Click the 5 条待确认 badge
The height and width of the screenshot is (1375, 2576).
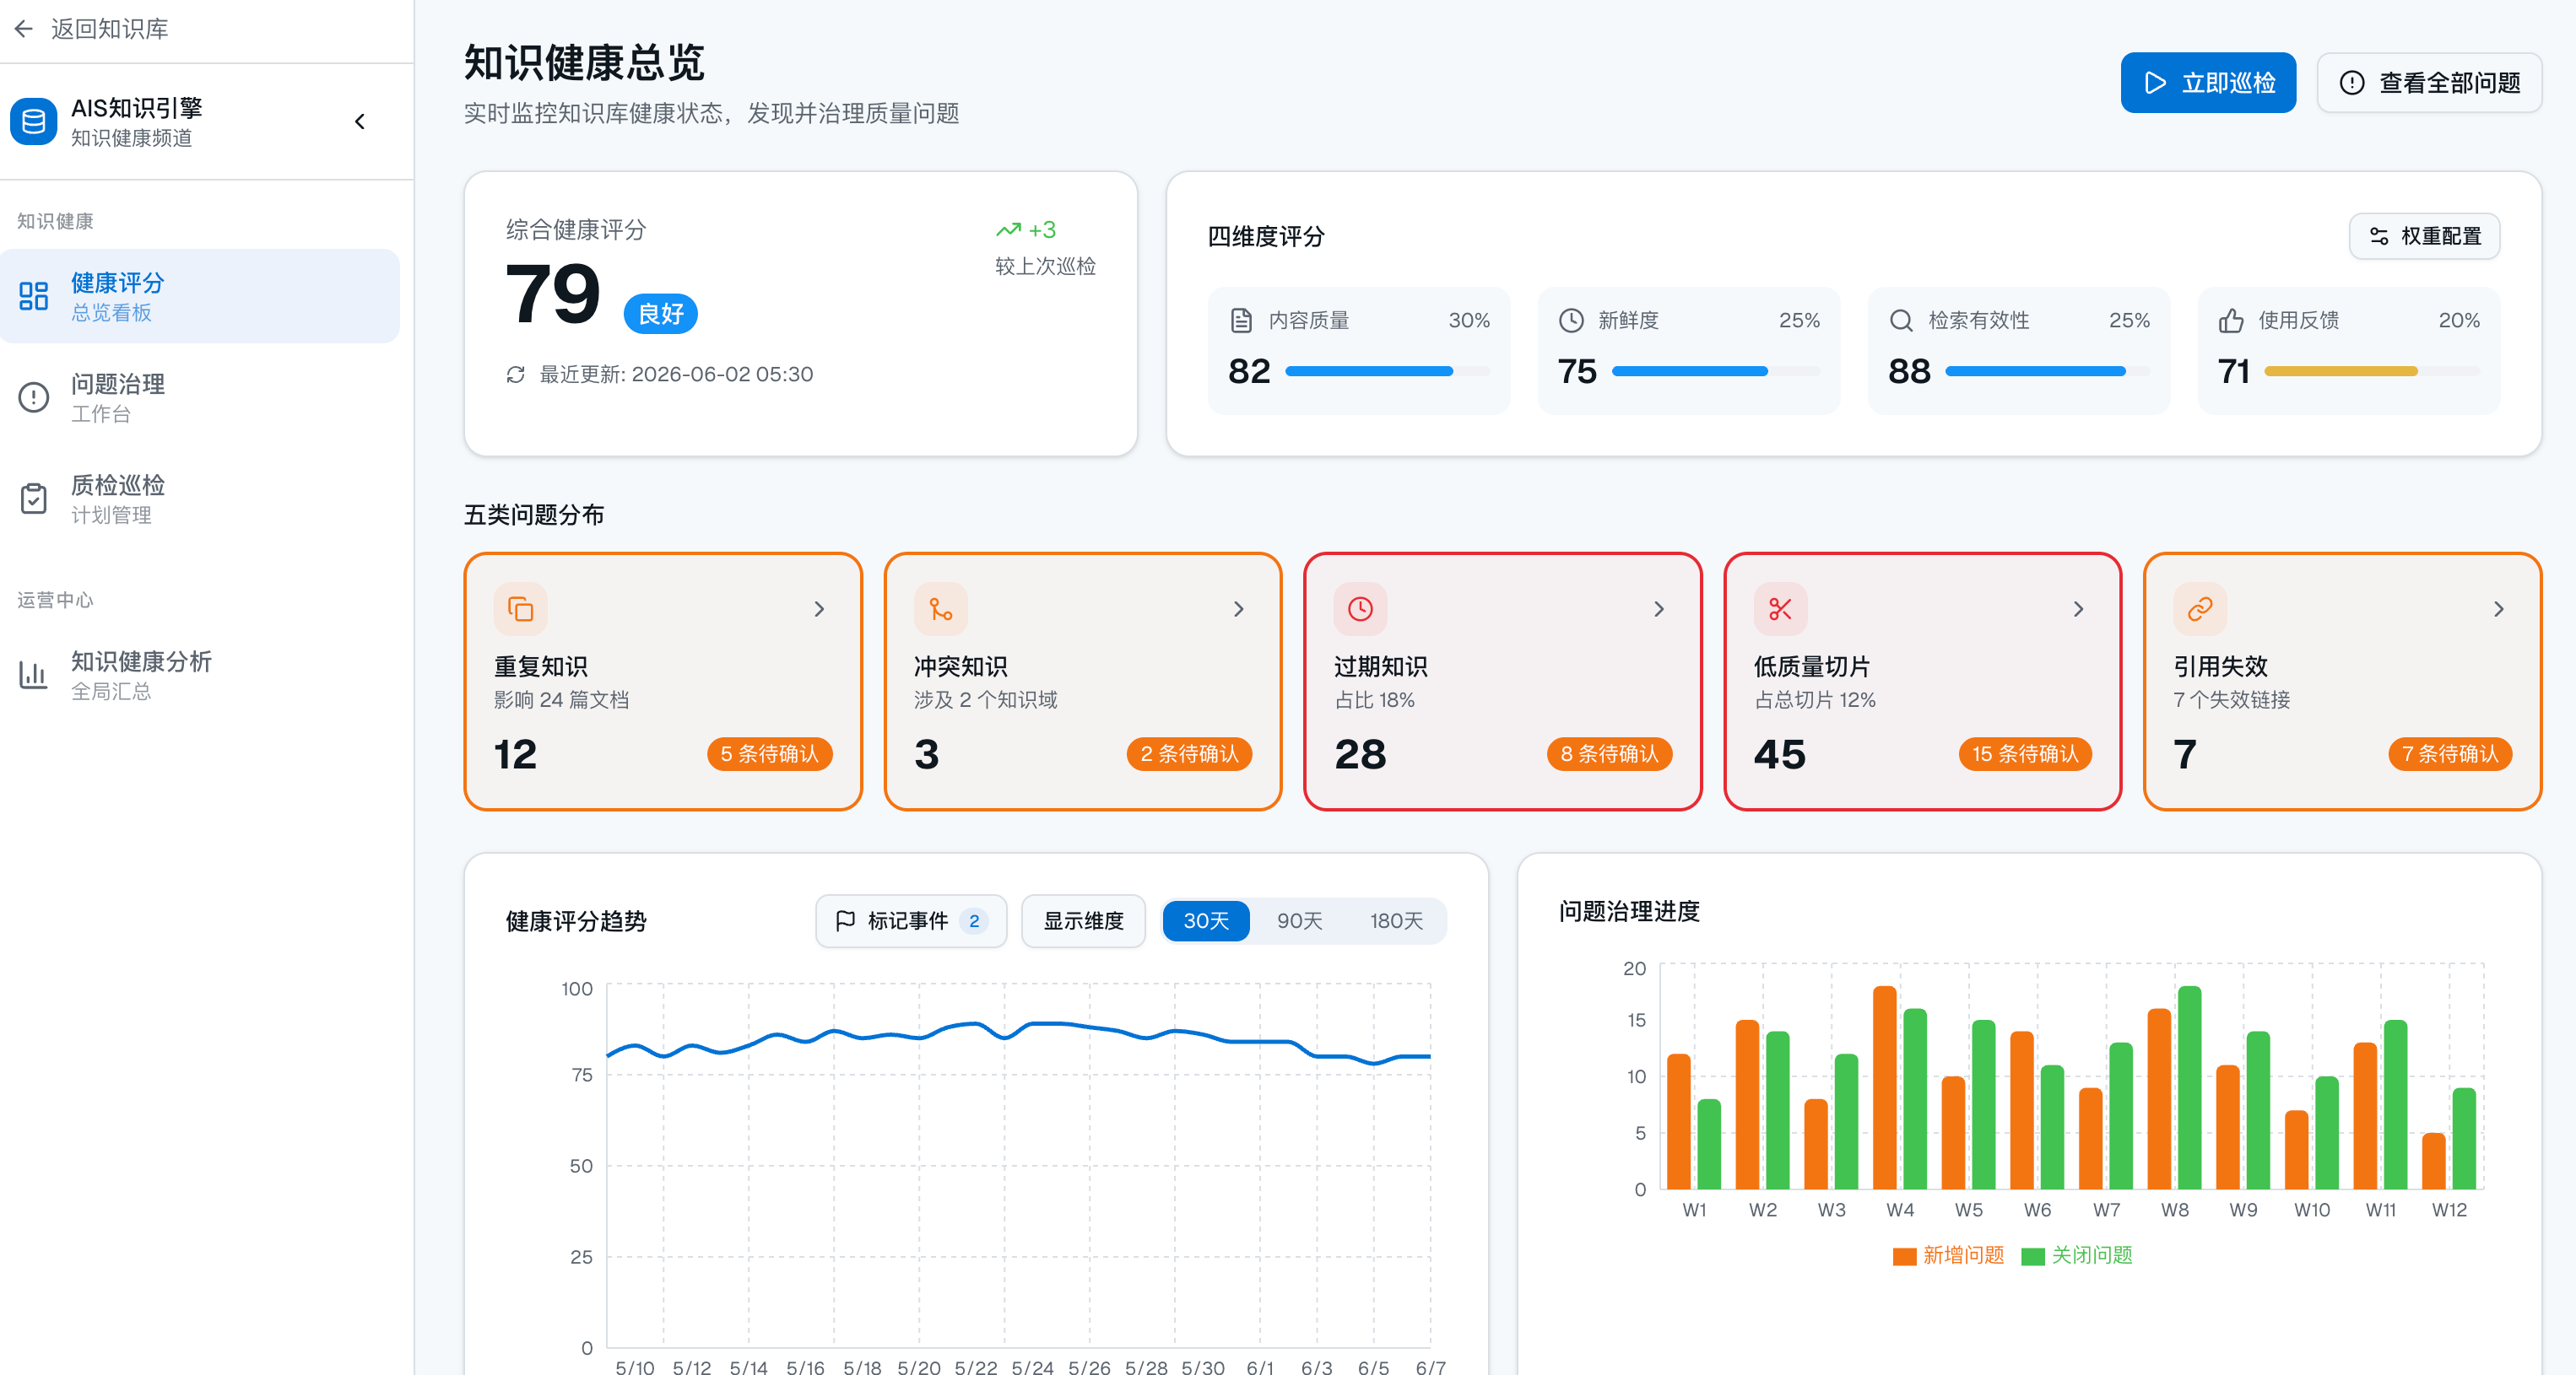[x=770, y=754]
